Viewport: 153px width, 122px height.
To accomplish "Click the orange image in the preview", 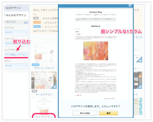I will tap(96, 51).
